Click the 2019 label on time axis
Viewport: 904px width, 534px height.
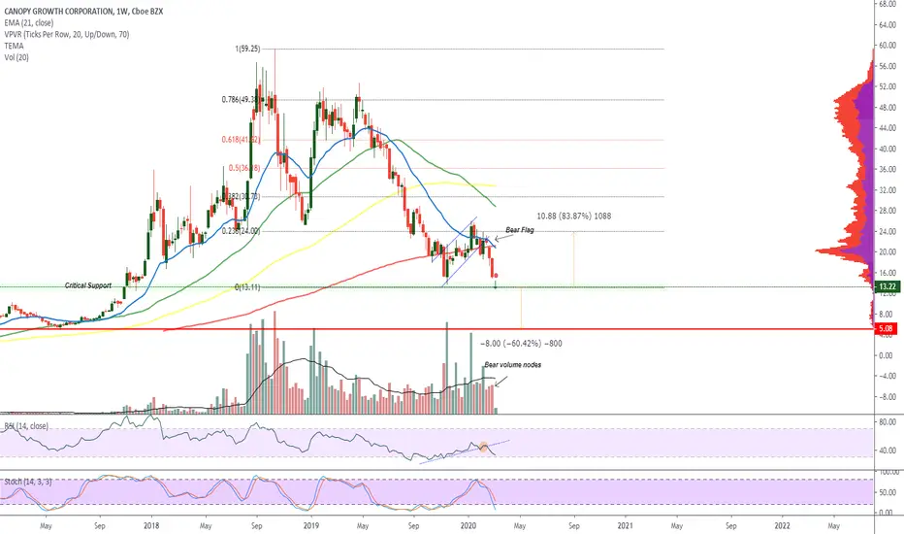[310, 526]
